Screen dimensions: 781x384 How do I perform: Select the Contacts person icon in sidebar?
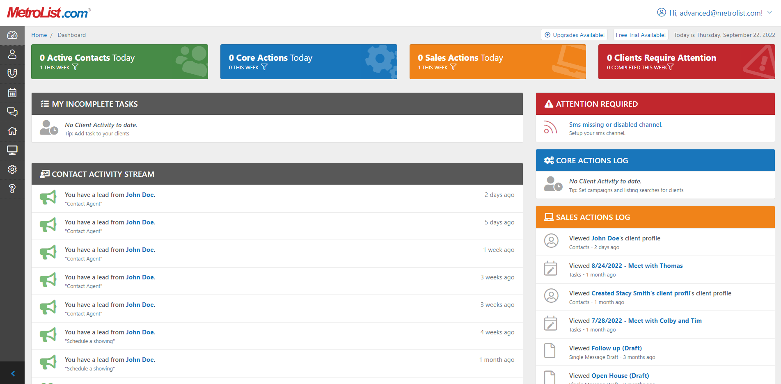(x=12, y=54)
